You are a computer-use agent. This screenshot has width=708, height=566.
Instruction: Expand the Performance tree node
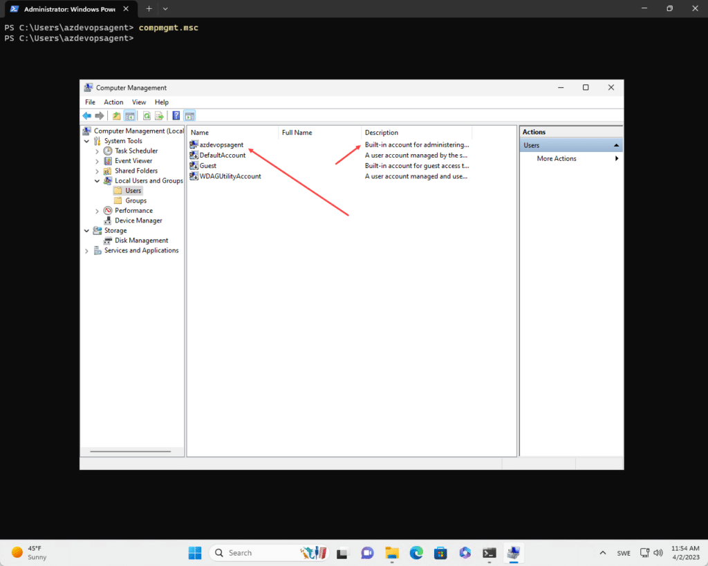97,211
